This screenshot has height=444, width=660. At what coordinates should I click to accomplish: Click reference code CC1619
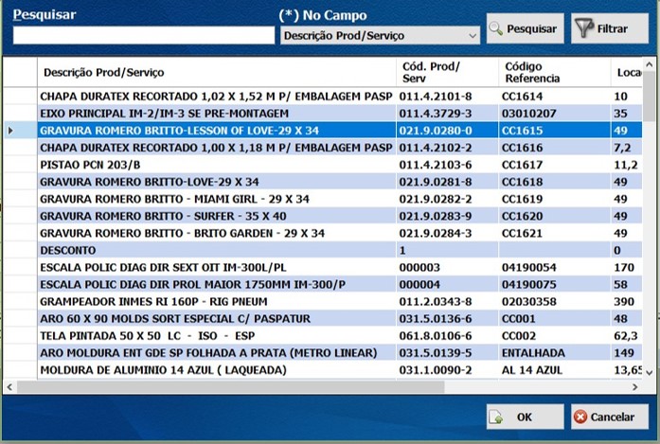(x=522, y=199)
